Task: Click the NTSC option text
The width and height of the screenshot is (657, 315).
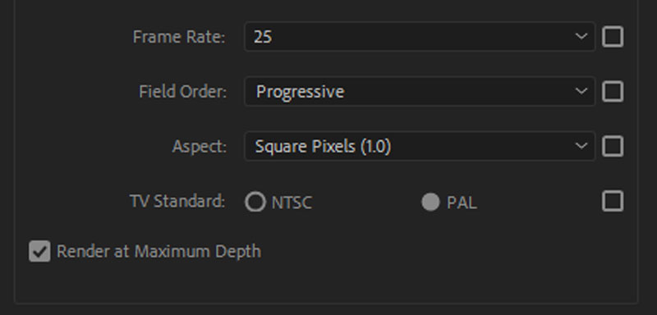Action: pos(292,203)
